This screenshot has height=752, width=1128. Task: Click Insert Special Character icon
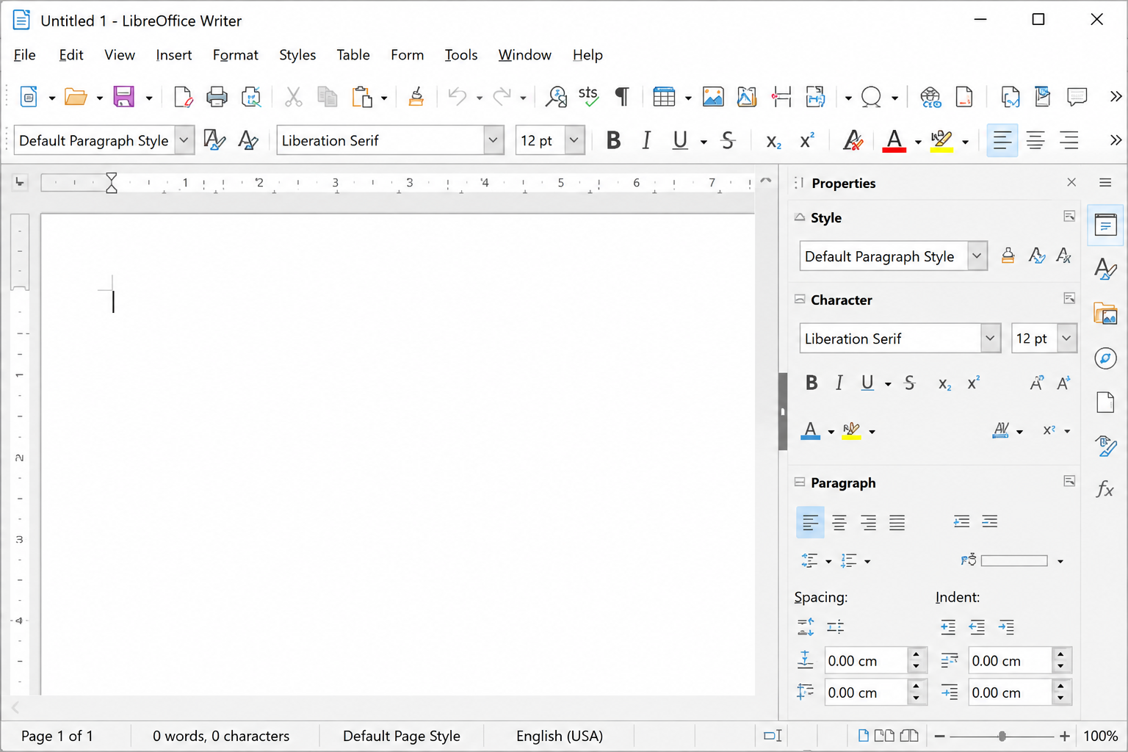872,97
